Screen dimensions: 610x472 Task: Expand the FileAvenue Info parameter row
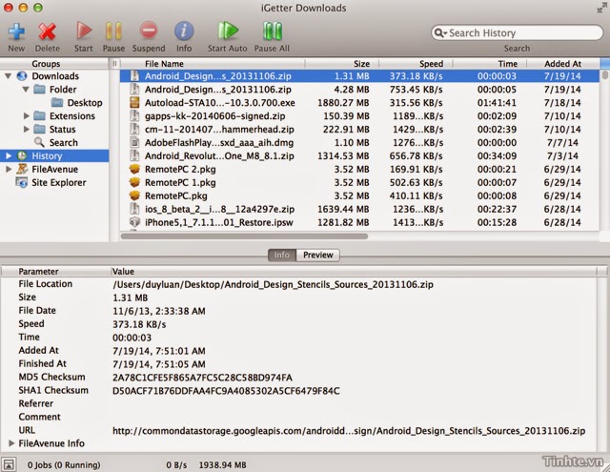click(x=11, y=443)
